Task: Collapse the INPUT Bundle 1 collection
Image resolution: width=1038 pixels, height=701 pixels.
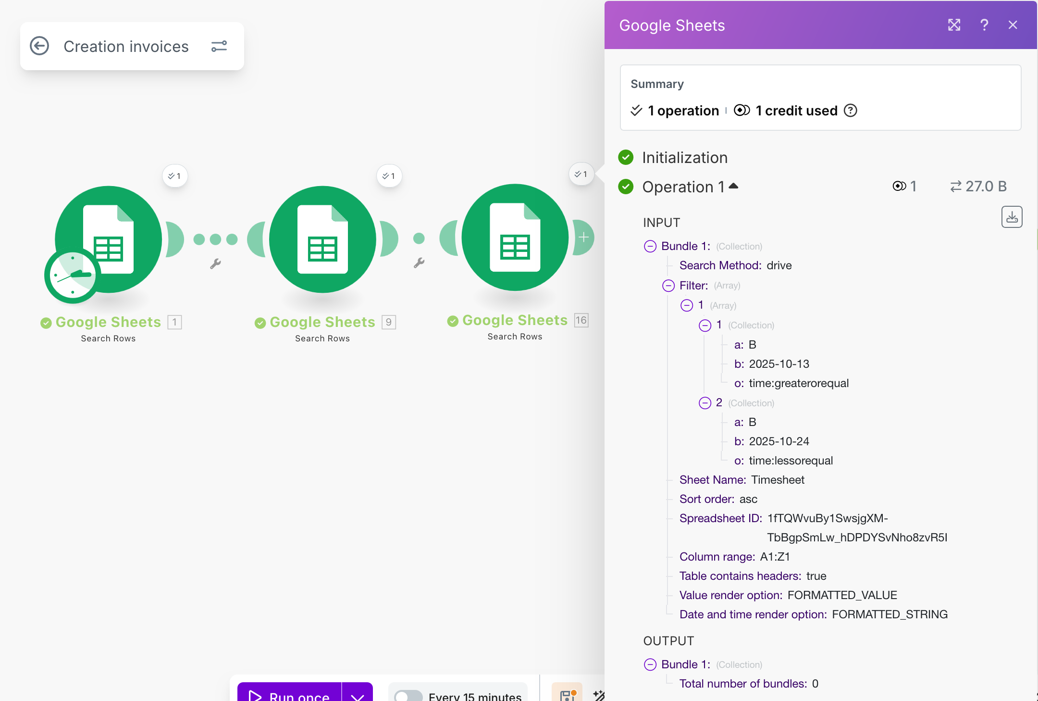Action: point(650,246)
